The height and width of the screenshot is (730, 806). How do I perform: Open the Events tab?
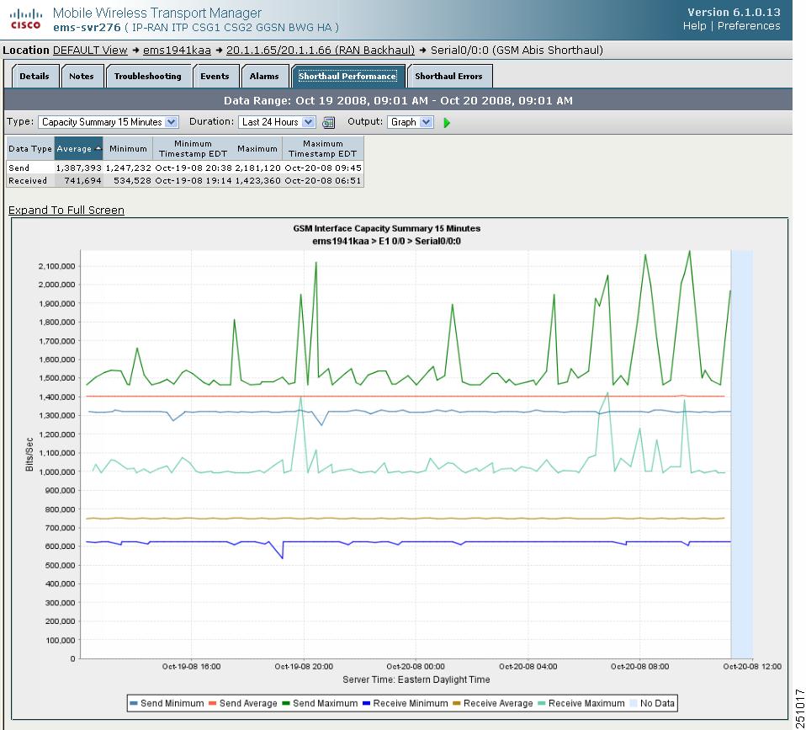pyautogui.click(x=215, y=76)
